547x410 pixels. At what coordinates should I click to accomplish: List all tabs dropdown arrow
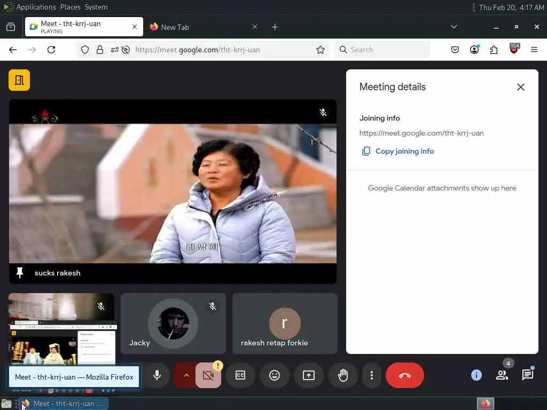[454, 27]
